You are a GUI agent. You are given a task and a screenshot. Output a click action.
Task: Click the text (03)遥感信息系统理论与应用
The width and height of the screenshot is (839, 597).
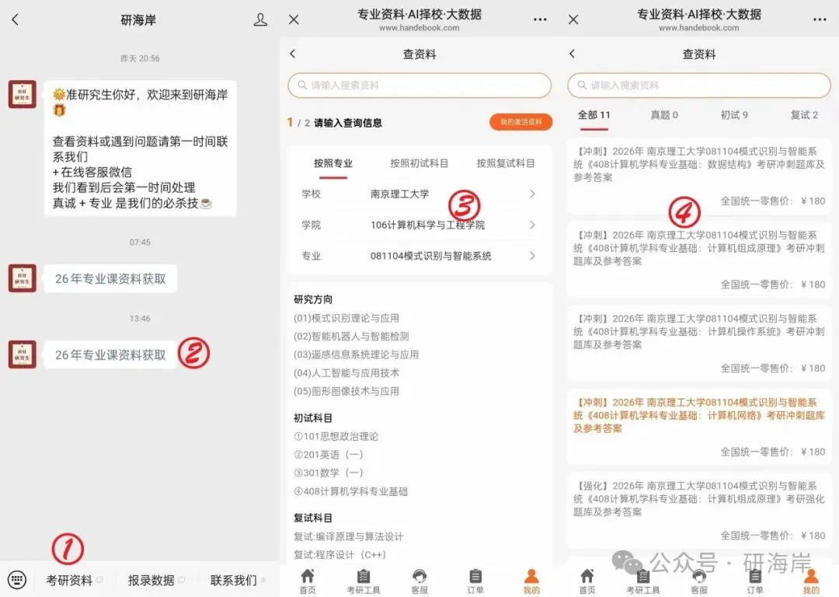pyautogui.click(x=356, y=354)
